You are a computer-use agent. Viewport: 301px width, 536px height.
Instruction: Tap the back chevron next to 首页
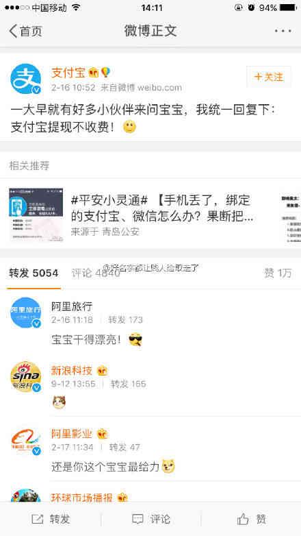coord(13,31)
